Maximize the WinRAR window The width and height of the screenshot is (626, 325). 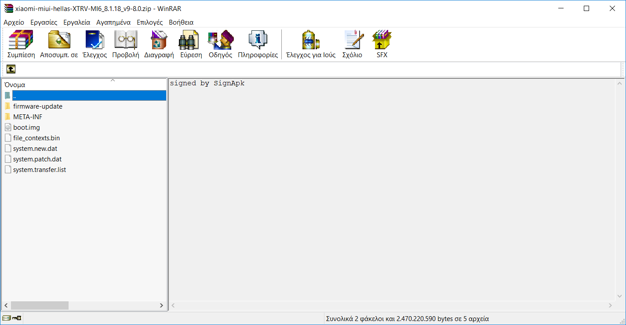[x=586, y=8]
